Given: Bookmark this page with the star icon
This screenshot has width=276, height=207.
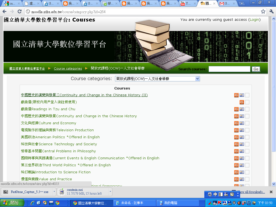Looking at the screenshot, I should pos(263,12).
